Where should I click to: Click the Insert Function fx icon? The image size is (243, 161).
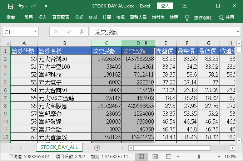click(x=82, y=32)
